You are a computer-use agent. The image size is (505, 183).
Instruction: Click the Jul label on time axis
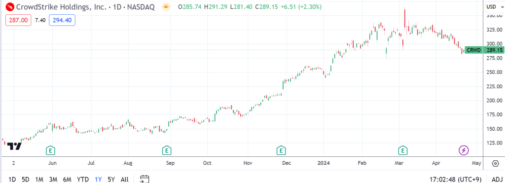click(91, 163)
